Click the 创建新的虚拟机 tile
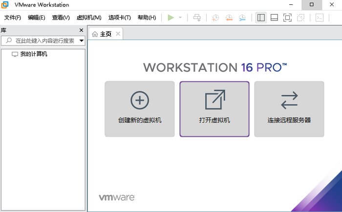 click(140, 109)
